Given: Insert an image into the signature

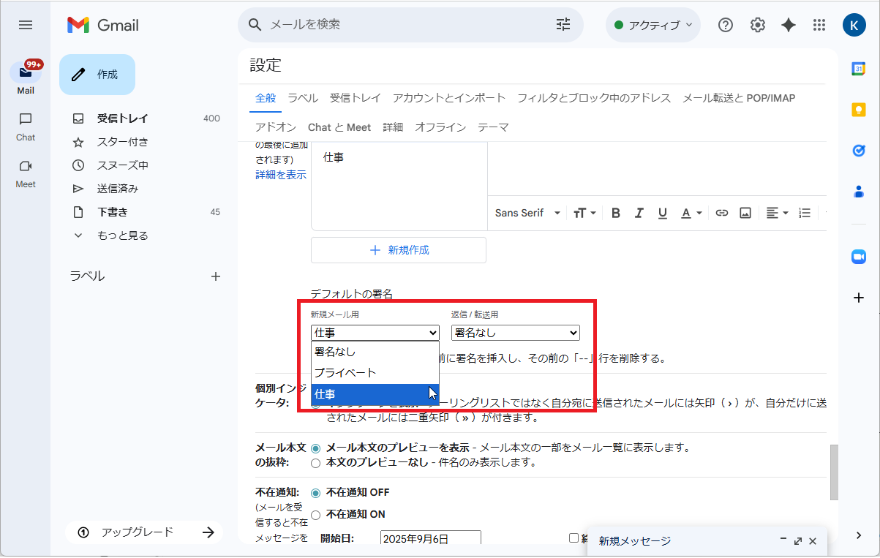Looking at the screenshot, I should [745, 213].
